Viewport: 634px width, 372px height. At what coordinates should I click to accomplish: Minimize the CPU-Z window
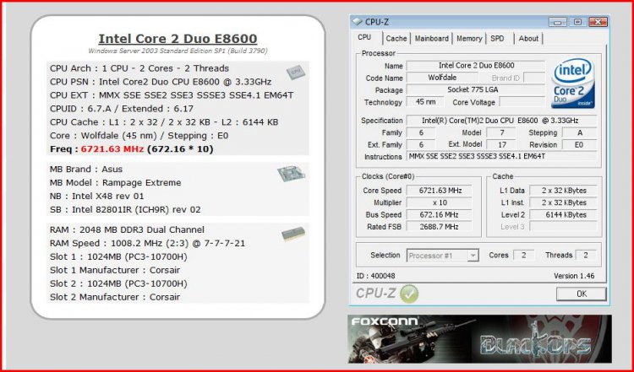pos(557,22)
